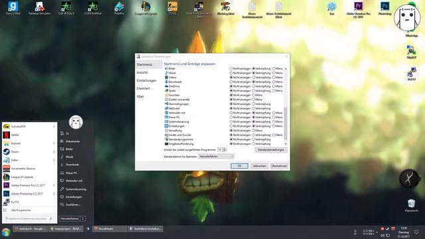Open Downloads in start menu right pane
This screenshot has height=239, width=425.
tap(72, 165)
